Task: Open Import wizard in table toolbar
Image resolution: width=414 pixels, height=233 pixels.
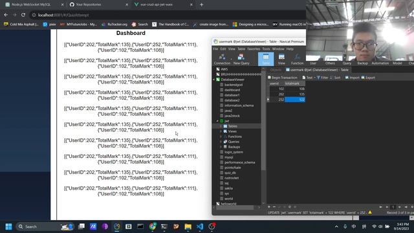Action: click(352, 78)
